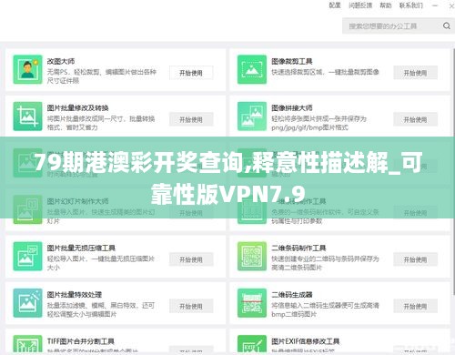Image resolution: width=455 pixels, height=355 pixels.
Task: Select the 二维码生成器 title
Action: pyautogui.click(x=291, y=294)
